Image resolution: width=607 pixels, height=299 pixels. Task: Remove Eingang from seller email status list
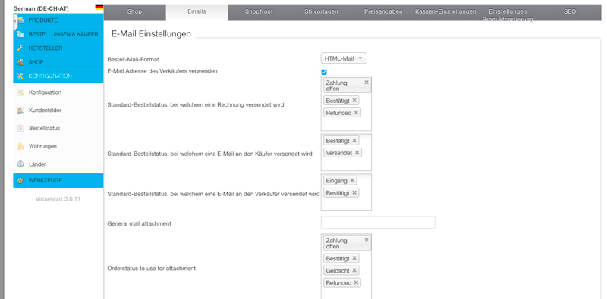[352, 180]
